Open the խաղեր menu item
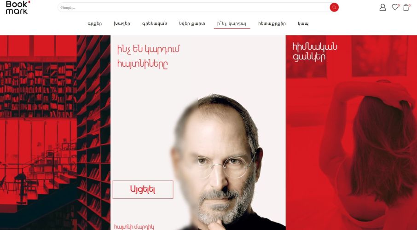This screenshot has width=417, height=230. (x=122, y=23)
